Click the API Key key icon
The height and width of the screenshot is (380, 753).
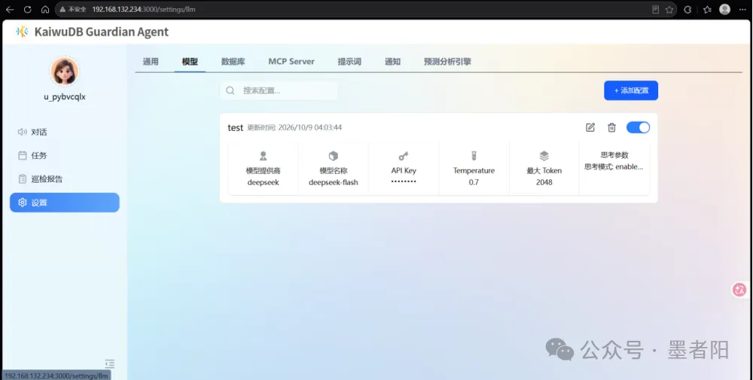[x=404, y=156]
